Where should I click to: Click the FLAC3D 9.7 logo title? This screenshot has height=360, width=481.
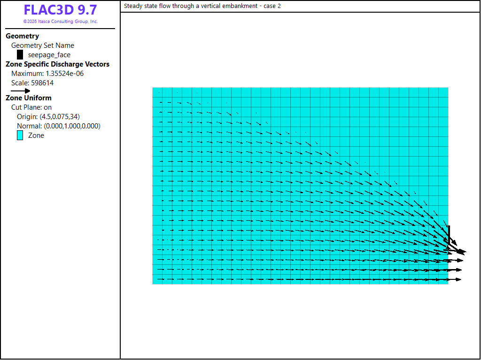61,10
